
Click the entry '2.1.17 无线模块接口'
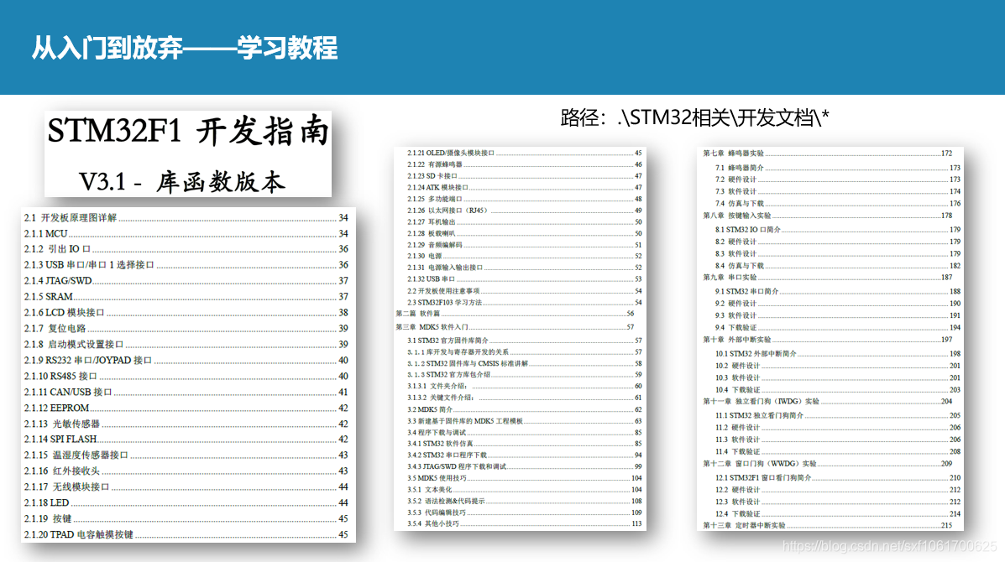tap(186, 487)
